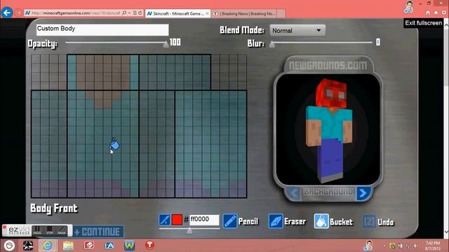The image size is (449, 252).
Task: Open the address bar dropdown arrow
Action: (129, 13)
